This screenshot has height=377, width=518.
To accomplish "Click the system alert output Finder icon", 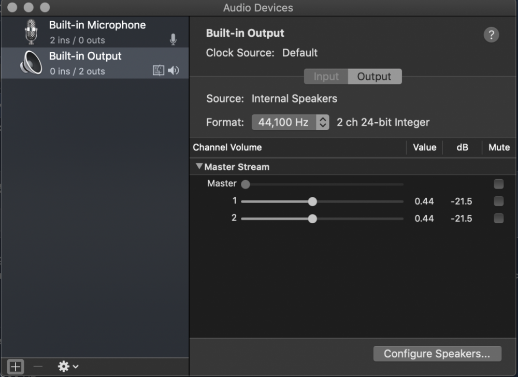I will pyautogui.click(x=159, y=70).
